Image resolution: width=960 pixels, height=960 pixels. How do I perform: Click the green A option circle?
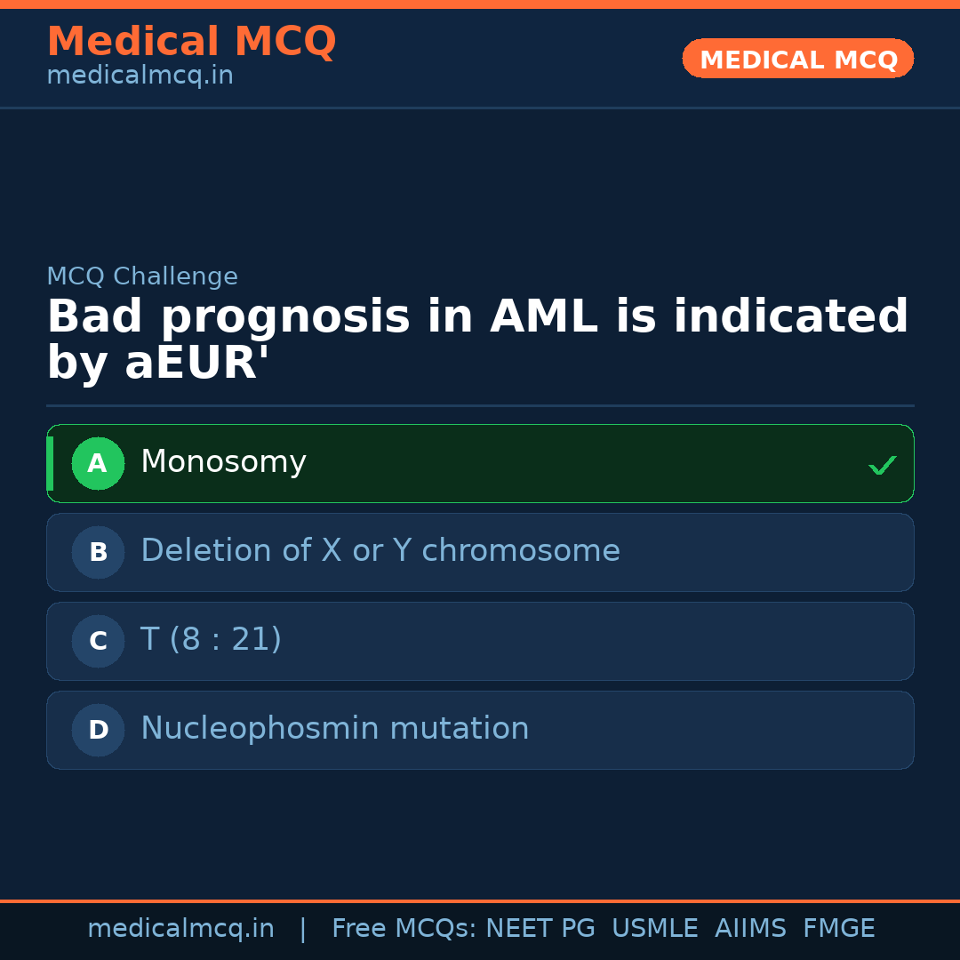[98, 463]
